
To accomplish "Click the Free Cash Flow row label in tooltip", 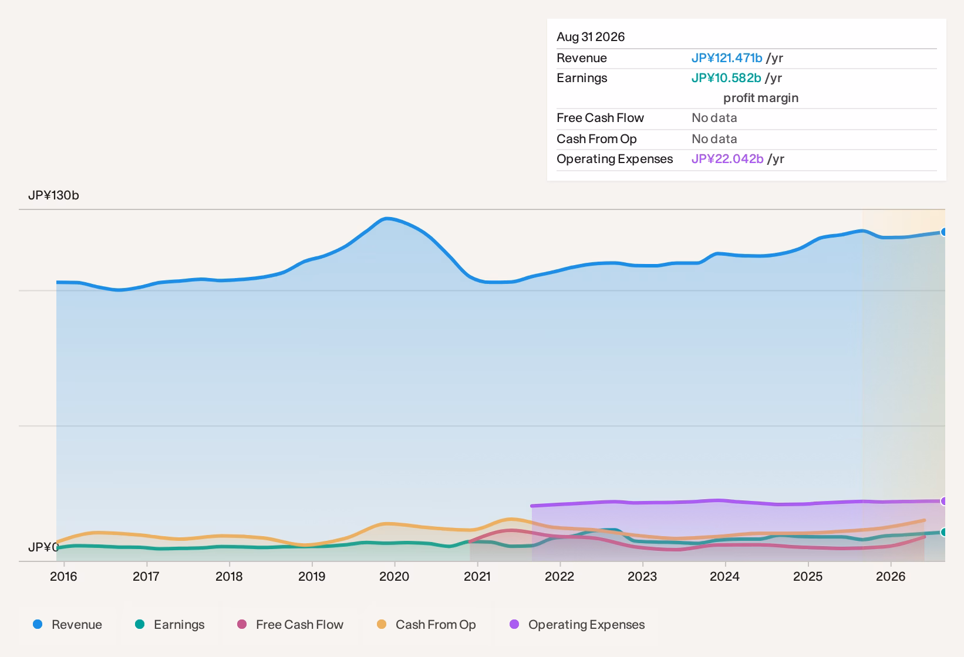I will tap(600, 118).
